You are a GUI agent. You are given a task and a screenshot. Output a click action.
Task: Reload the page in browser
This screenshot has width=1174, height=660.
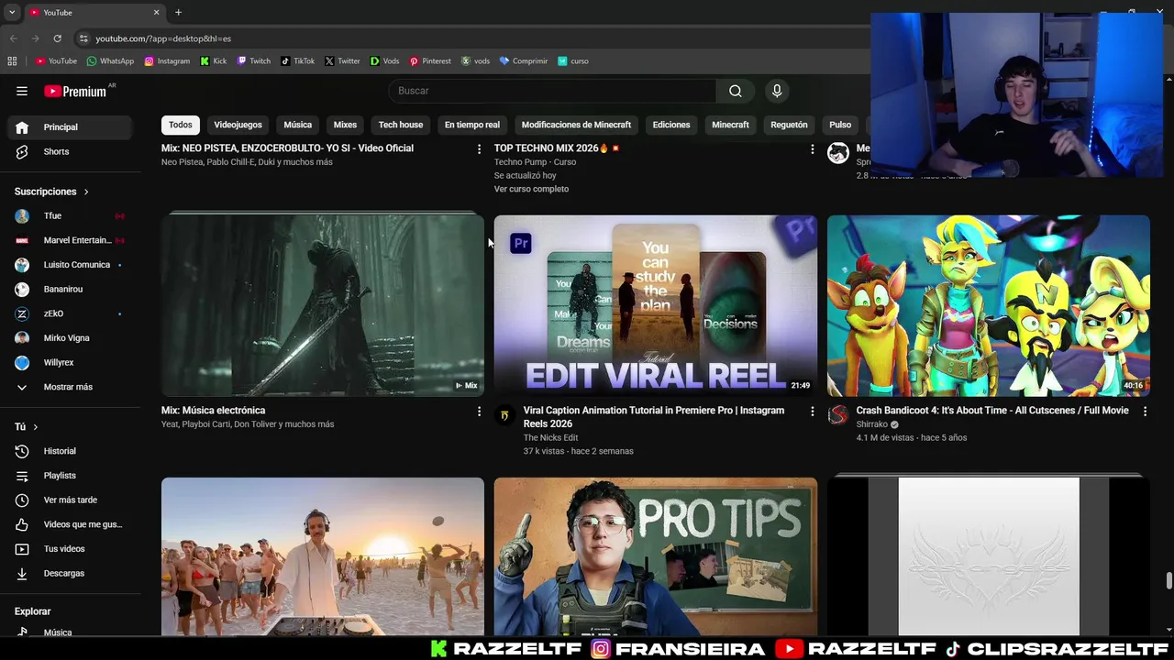pyautogui.click(x=57, y=38)
